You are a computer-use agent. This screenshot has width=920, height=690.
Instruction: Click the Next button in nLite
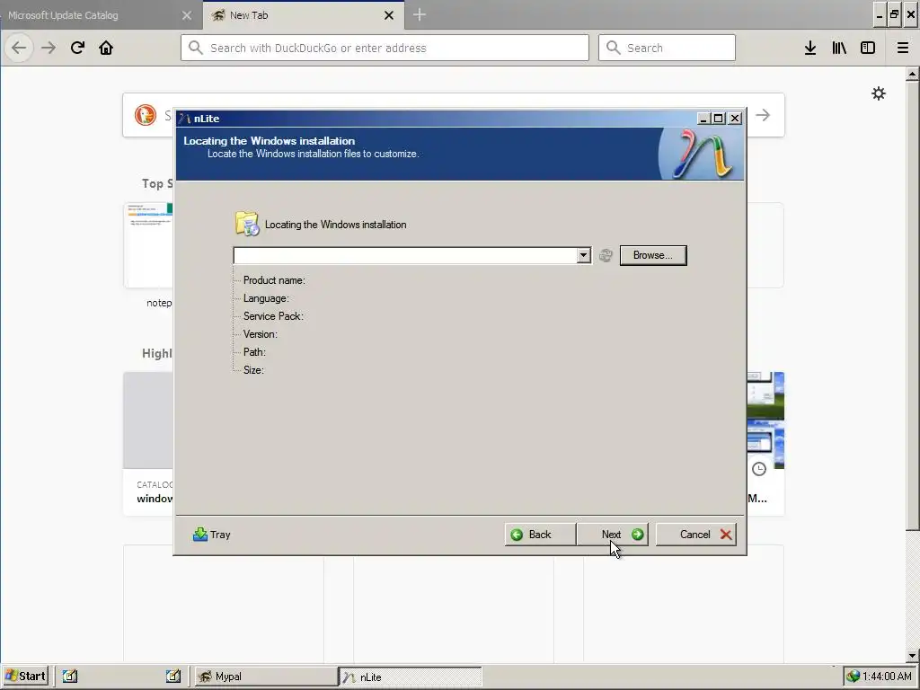613,535
